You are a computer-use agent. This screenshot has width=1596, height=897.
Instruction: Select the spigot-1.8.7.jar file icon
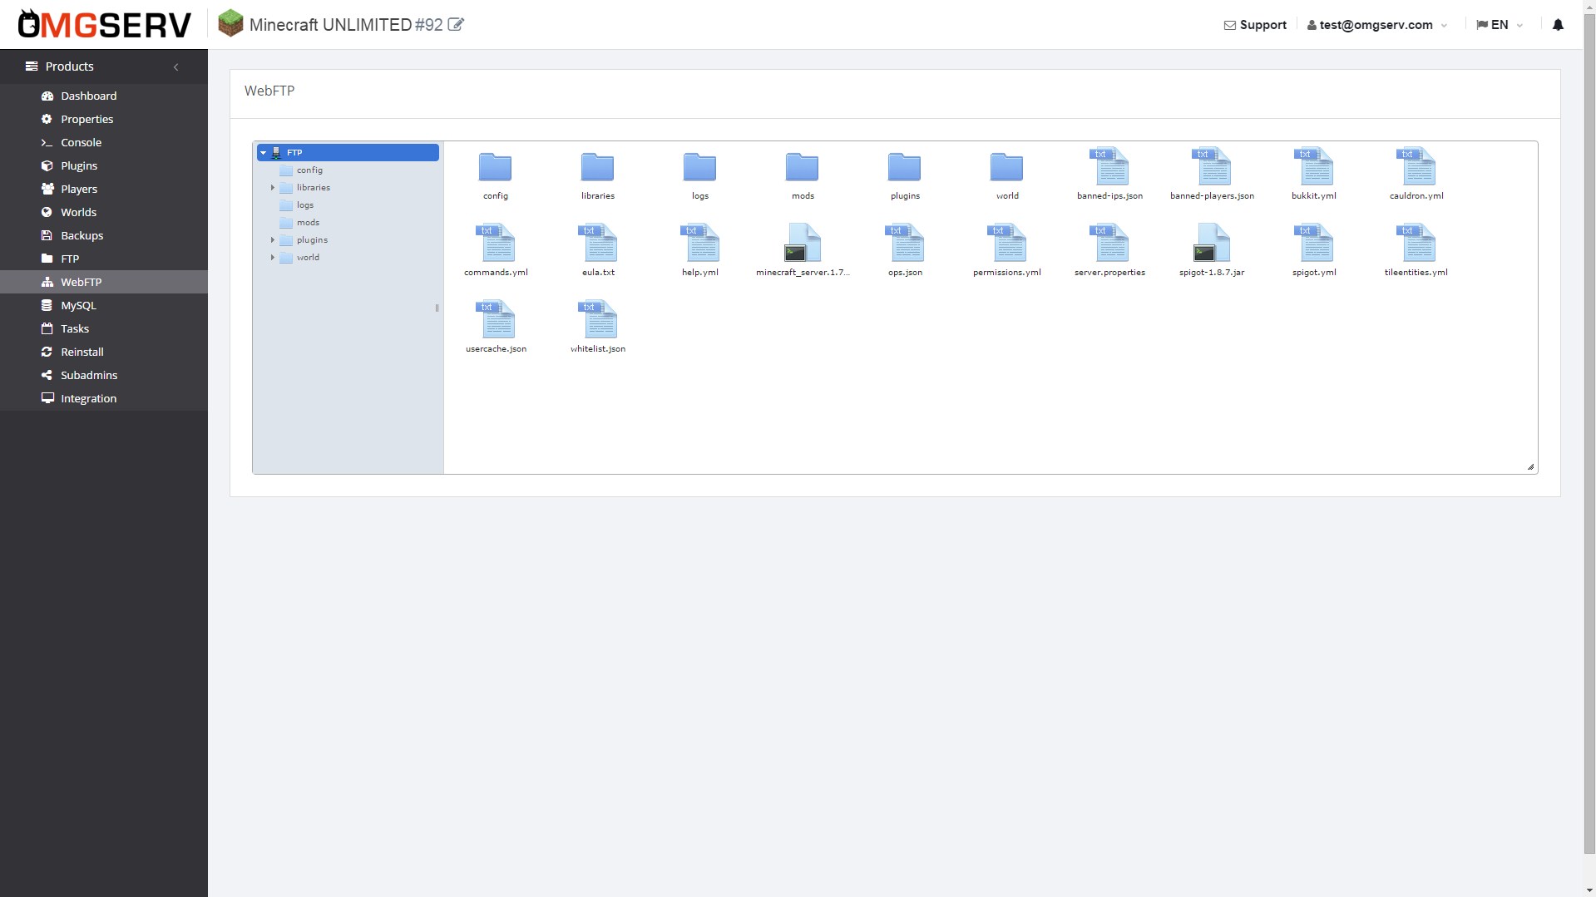point(1212,243)
